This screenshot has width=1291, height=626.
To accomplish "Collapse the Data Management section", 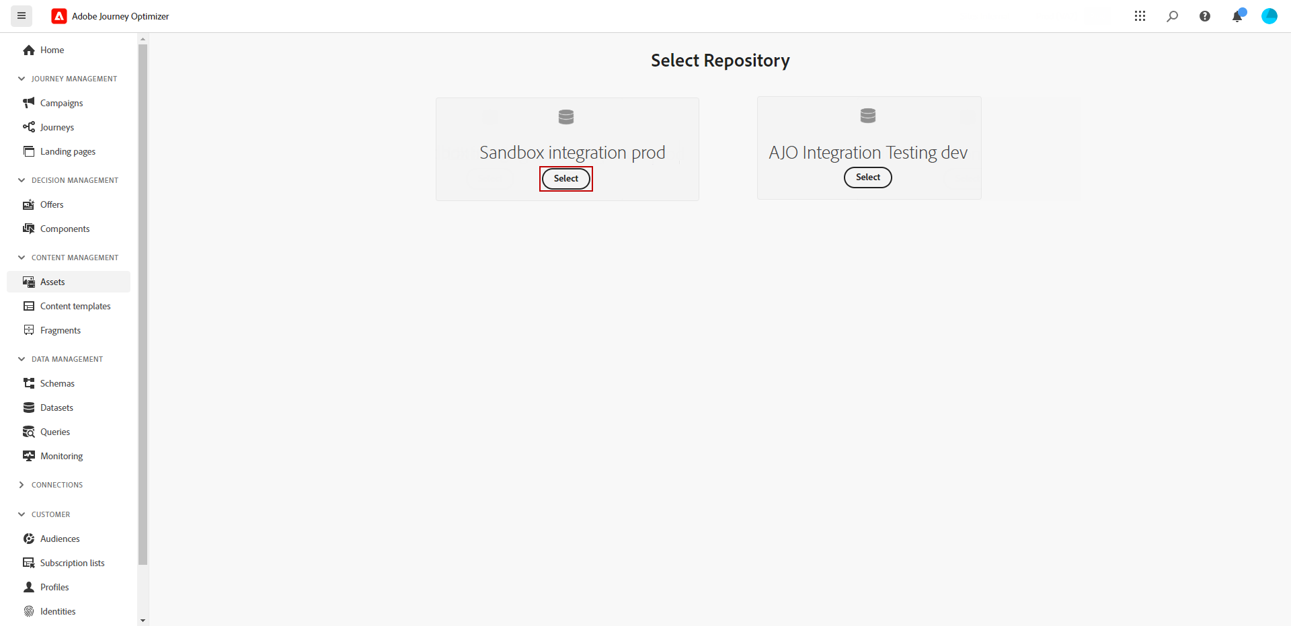I will 22,359.
